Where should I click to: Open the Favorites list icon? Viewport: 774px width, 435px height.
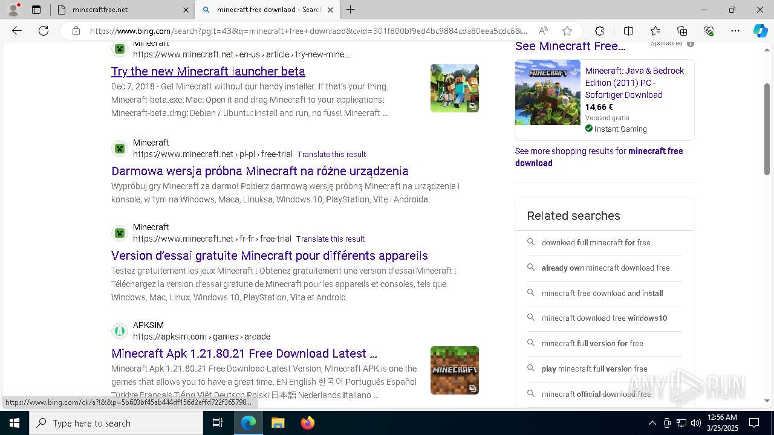click(x=655, y=31)
